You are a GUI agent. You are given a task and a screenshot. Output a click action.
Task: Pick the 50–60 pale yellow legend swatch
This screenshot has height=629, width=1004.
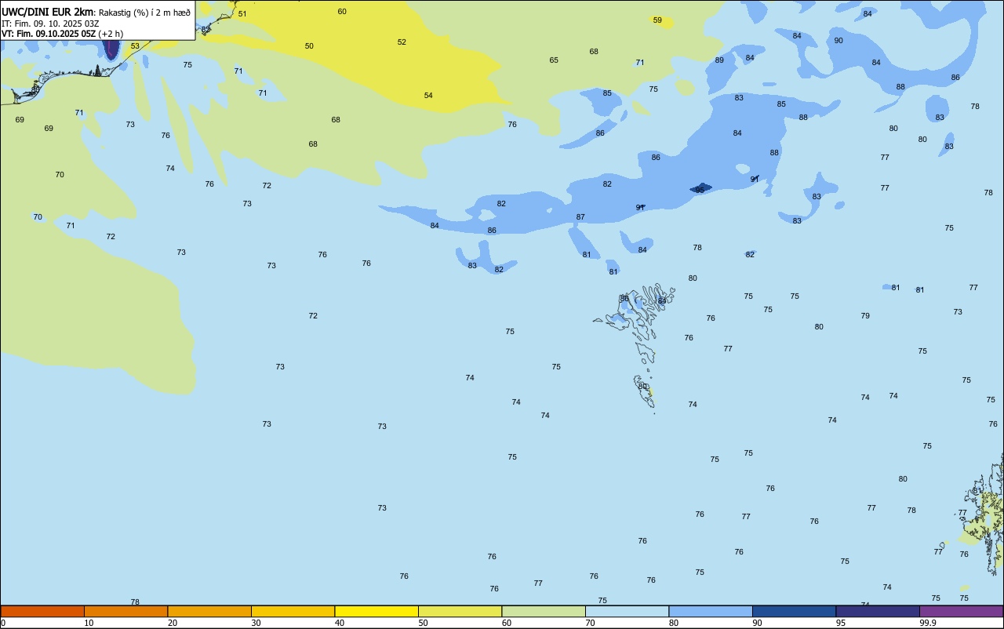460,611
